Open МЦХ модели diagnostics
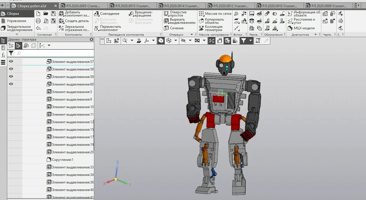The height and width of the screenshot is (200, 366). coord(301,28)
